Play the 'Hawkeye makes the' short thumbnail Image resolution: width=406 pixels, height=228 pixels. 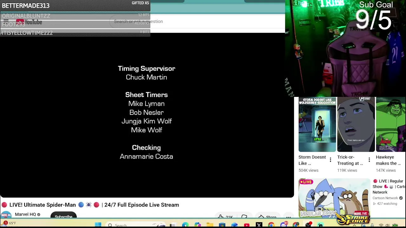391,124
